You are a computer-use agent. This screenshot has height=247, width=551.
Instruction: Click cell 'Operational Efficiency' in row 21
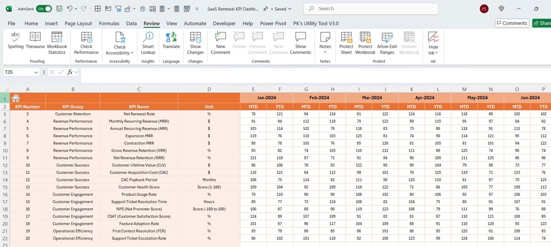pos(73,231)
